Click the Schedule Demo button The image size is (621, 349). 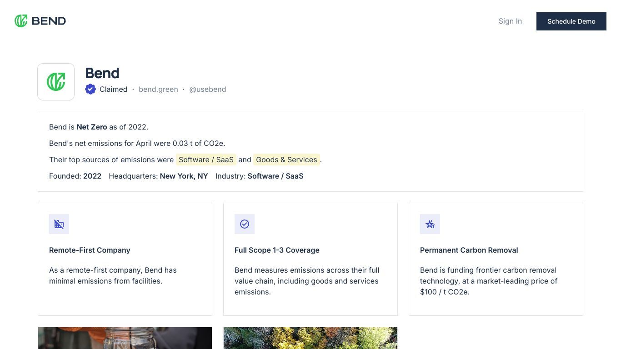coord(571,21)
